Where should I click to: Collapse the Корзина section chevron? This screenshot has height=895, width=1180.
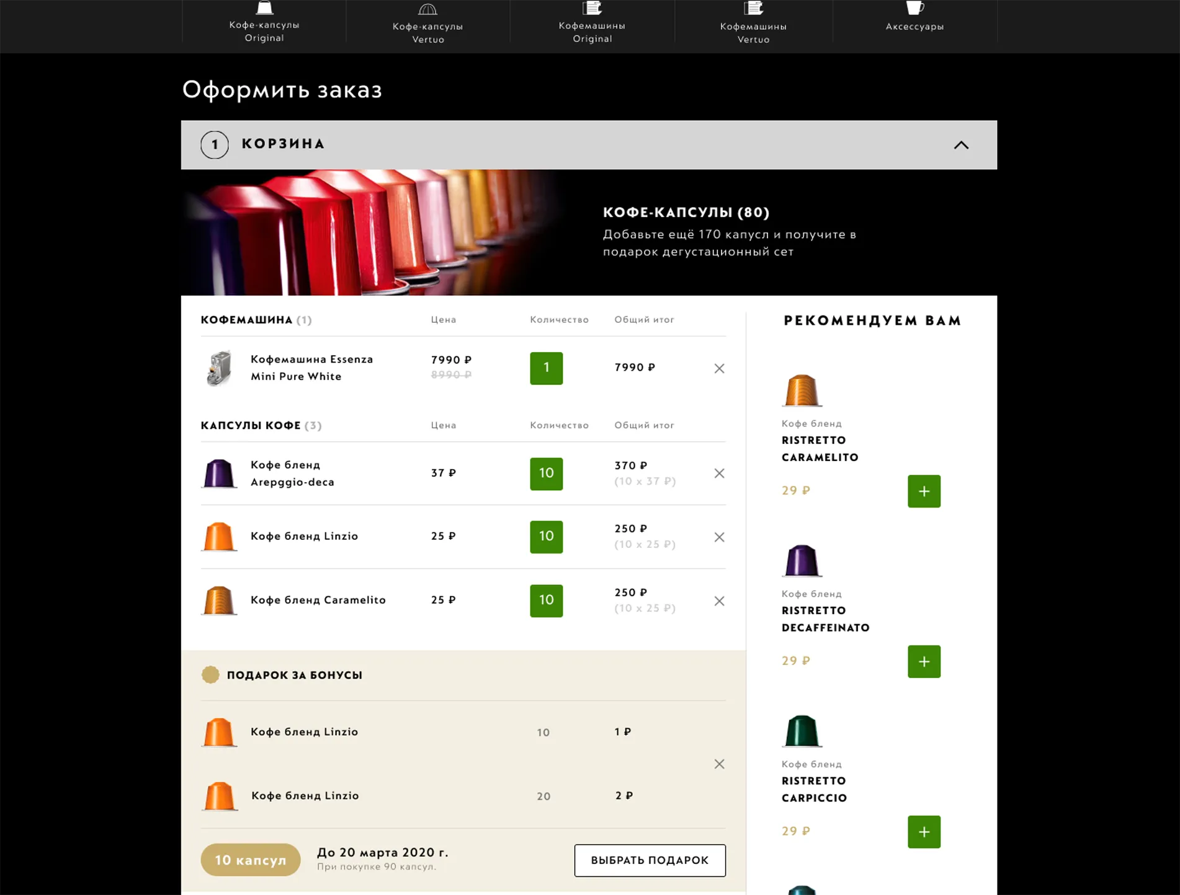click(x=961, y=145)
